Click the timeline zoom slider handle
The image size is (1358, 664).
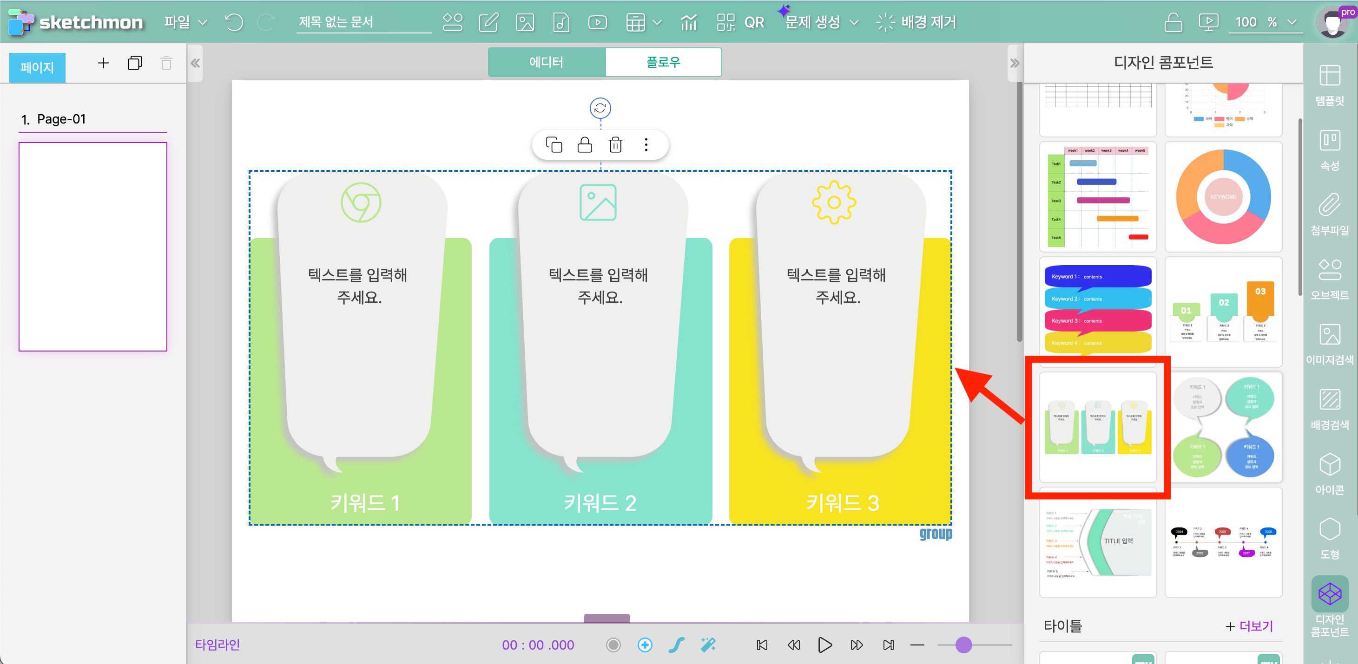click(963, 644)
